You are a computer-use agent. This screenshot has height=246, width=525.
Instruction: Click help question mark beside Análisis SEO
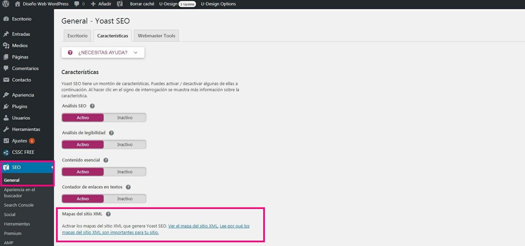pyautogui.click(x=92, y=106)
